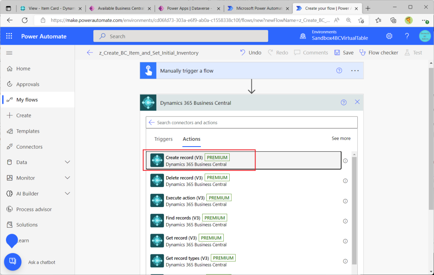Open the browser tab actions menu
Screen dimensions: 434x275
coord(8,8)
